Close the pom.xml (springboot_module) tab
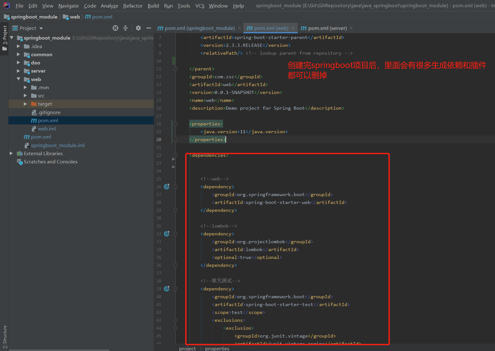Image resolution: width=495 pixels, height=351 pixels. coord(239,28)
